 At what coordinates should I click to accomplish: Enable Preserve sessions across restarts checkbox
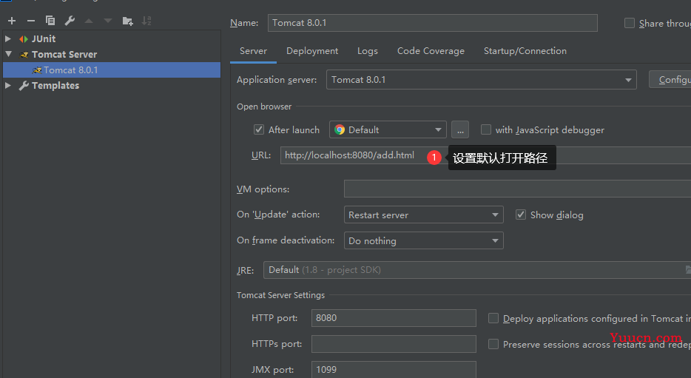tap(493, 344)
